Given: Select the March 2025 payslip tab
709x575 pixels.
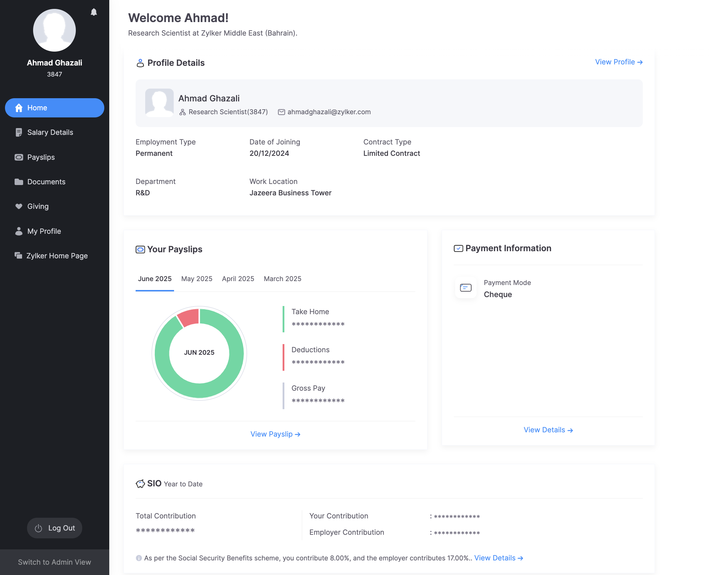Looking at the screenshot, I should coord(282,279).
